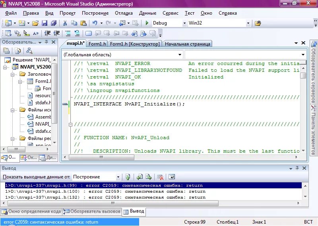Click the Parameter Info icon
The image size is (318, 226).
[17, 33]
